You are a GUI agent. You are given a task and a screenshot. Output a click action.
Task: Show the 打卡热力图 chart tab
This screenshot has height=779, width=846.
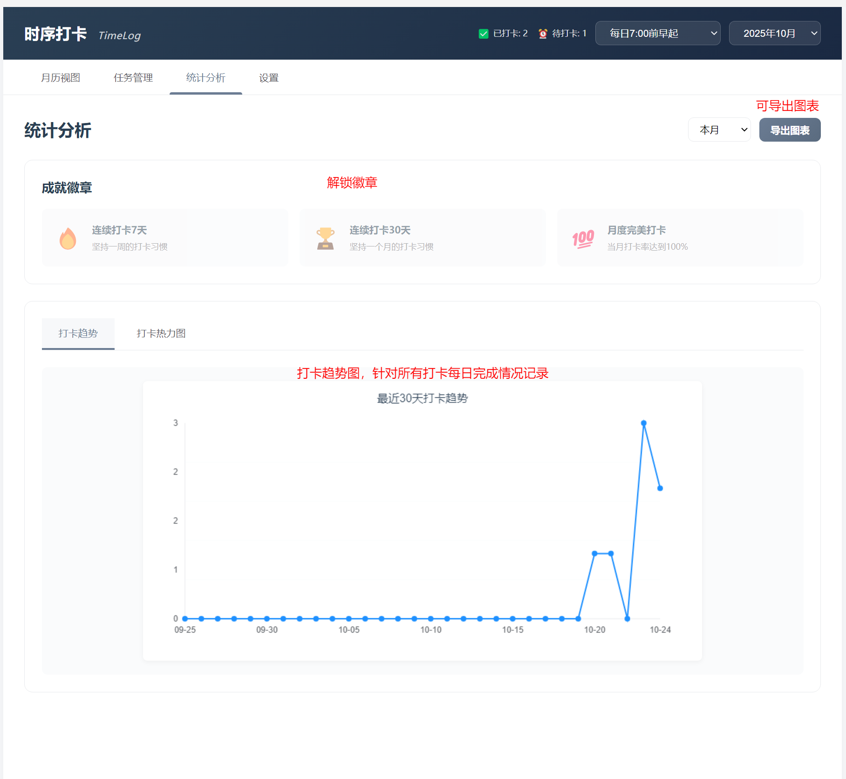pos(161,334)
